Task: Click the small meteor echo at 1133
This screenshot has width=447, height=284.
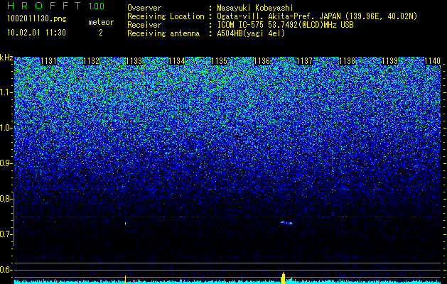Action: 126,224
